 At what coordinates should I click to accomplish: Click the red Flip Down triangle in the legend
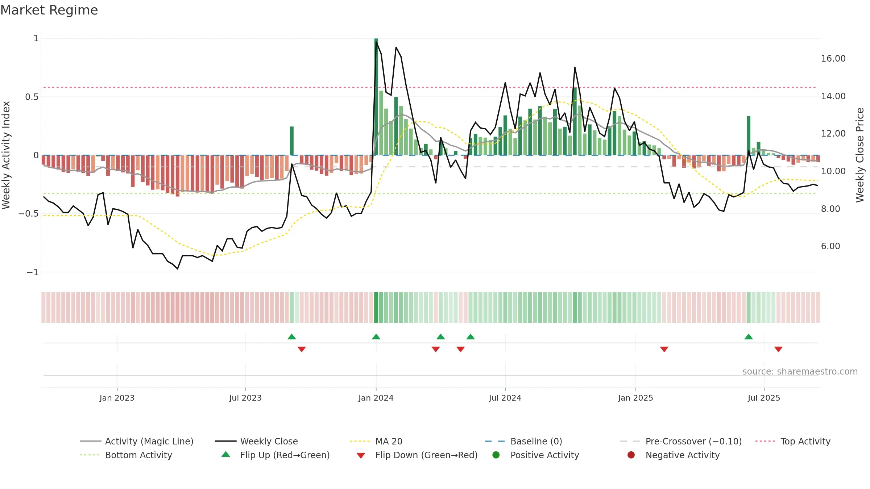(x=361, y=456)
